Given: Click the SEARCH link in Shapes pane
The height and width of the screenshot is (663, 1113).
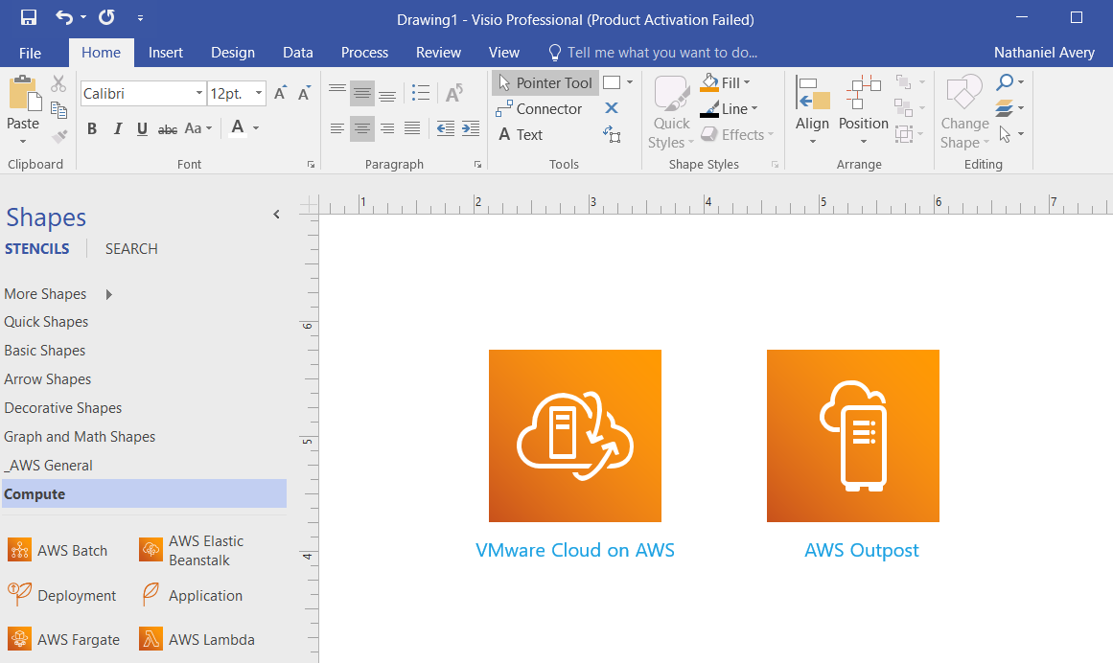Looking at the screenshot, I should [131, 249].
